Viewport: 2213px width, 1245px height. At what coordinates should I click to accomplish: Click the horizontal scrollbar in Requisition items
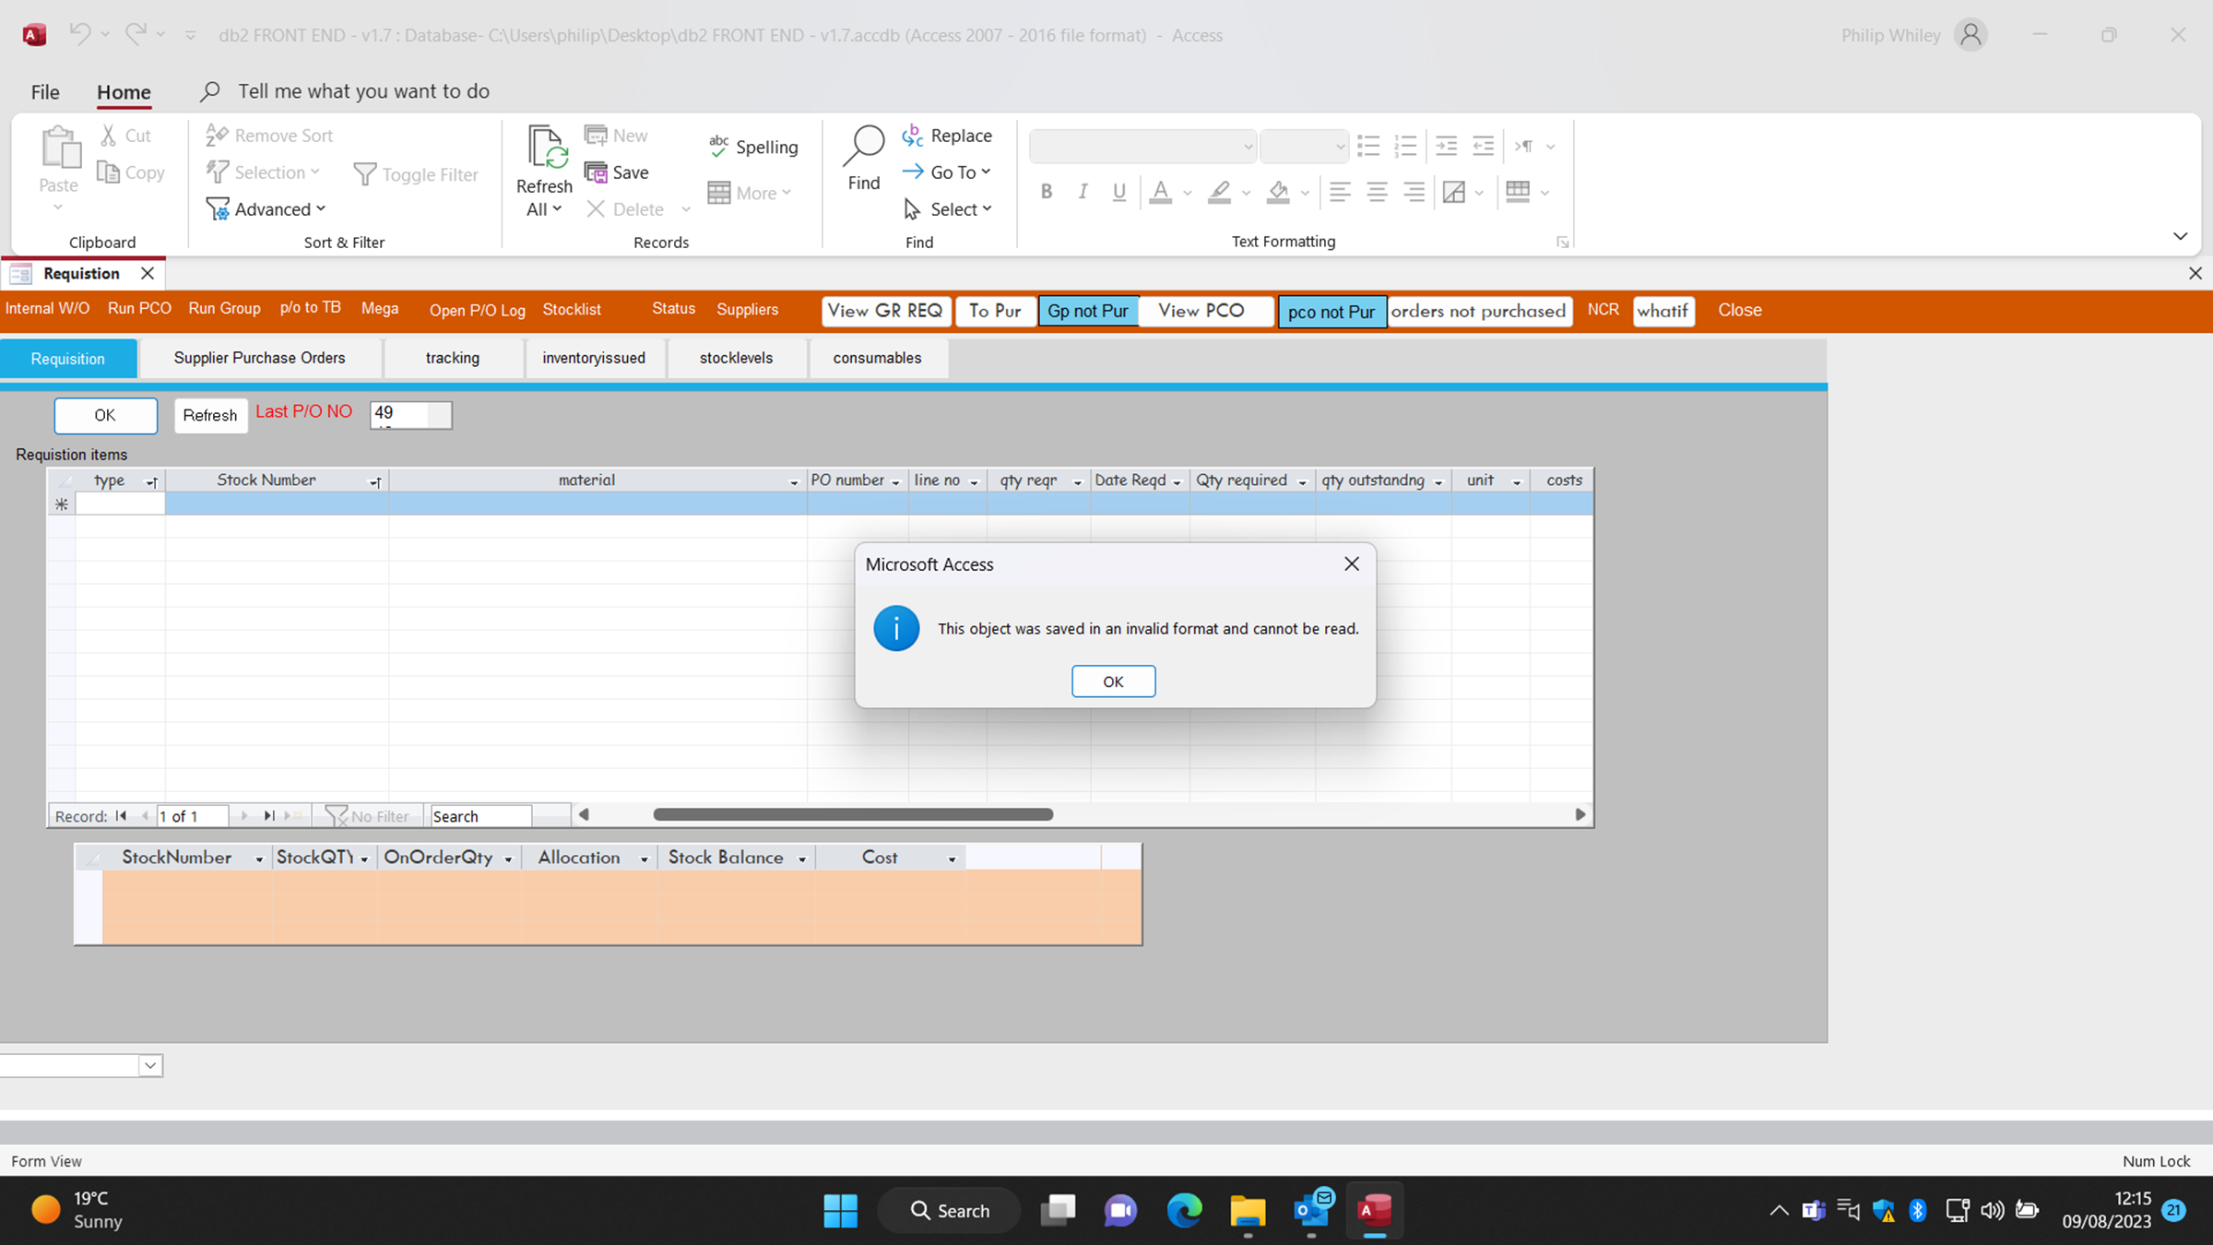point(853,814)
